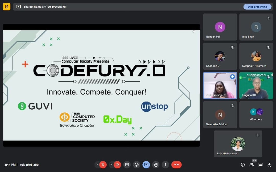Raise your hand
The image size is (276, 172).
click(x=156, y=165)
